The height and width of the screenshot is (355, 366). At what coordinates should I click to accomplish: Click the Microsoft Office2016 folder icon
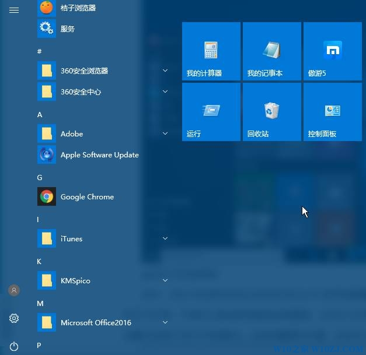(47, 322)
